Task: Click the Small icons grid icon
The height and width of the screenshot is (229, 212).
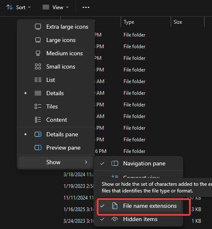Action: (38, 67)
